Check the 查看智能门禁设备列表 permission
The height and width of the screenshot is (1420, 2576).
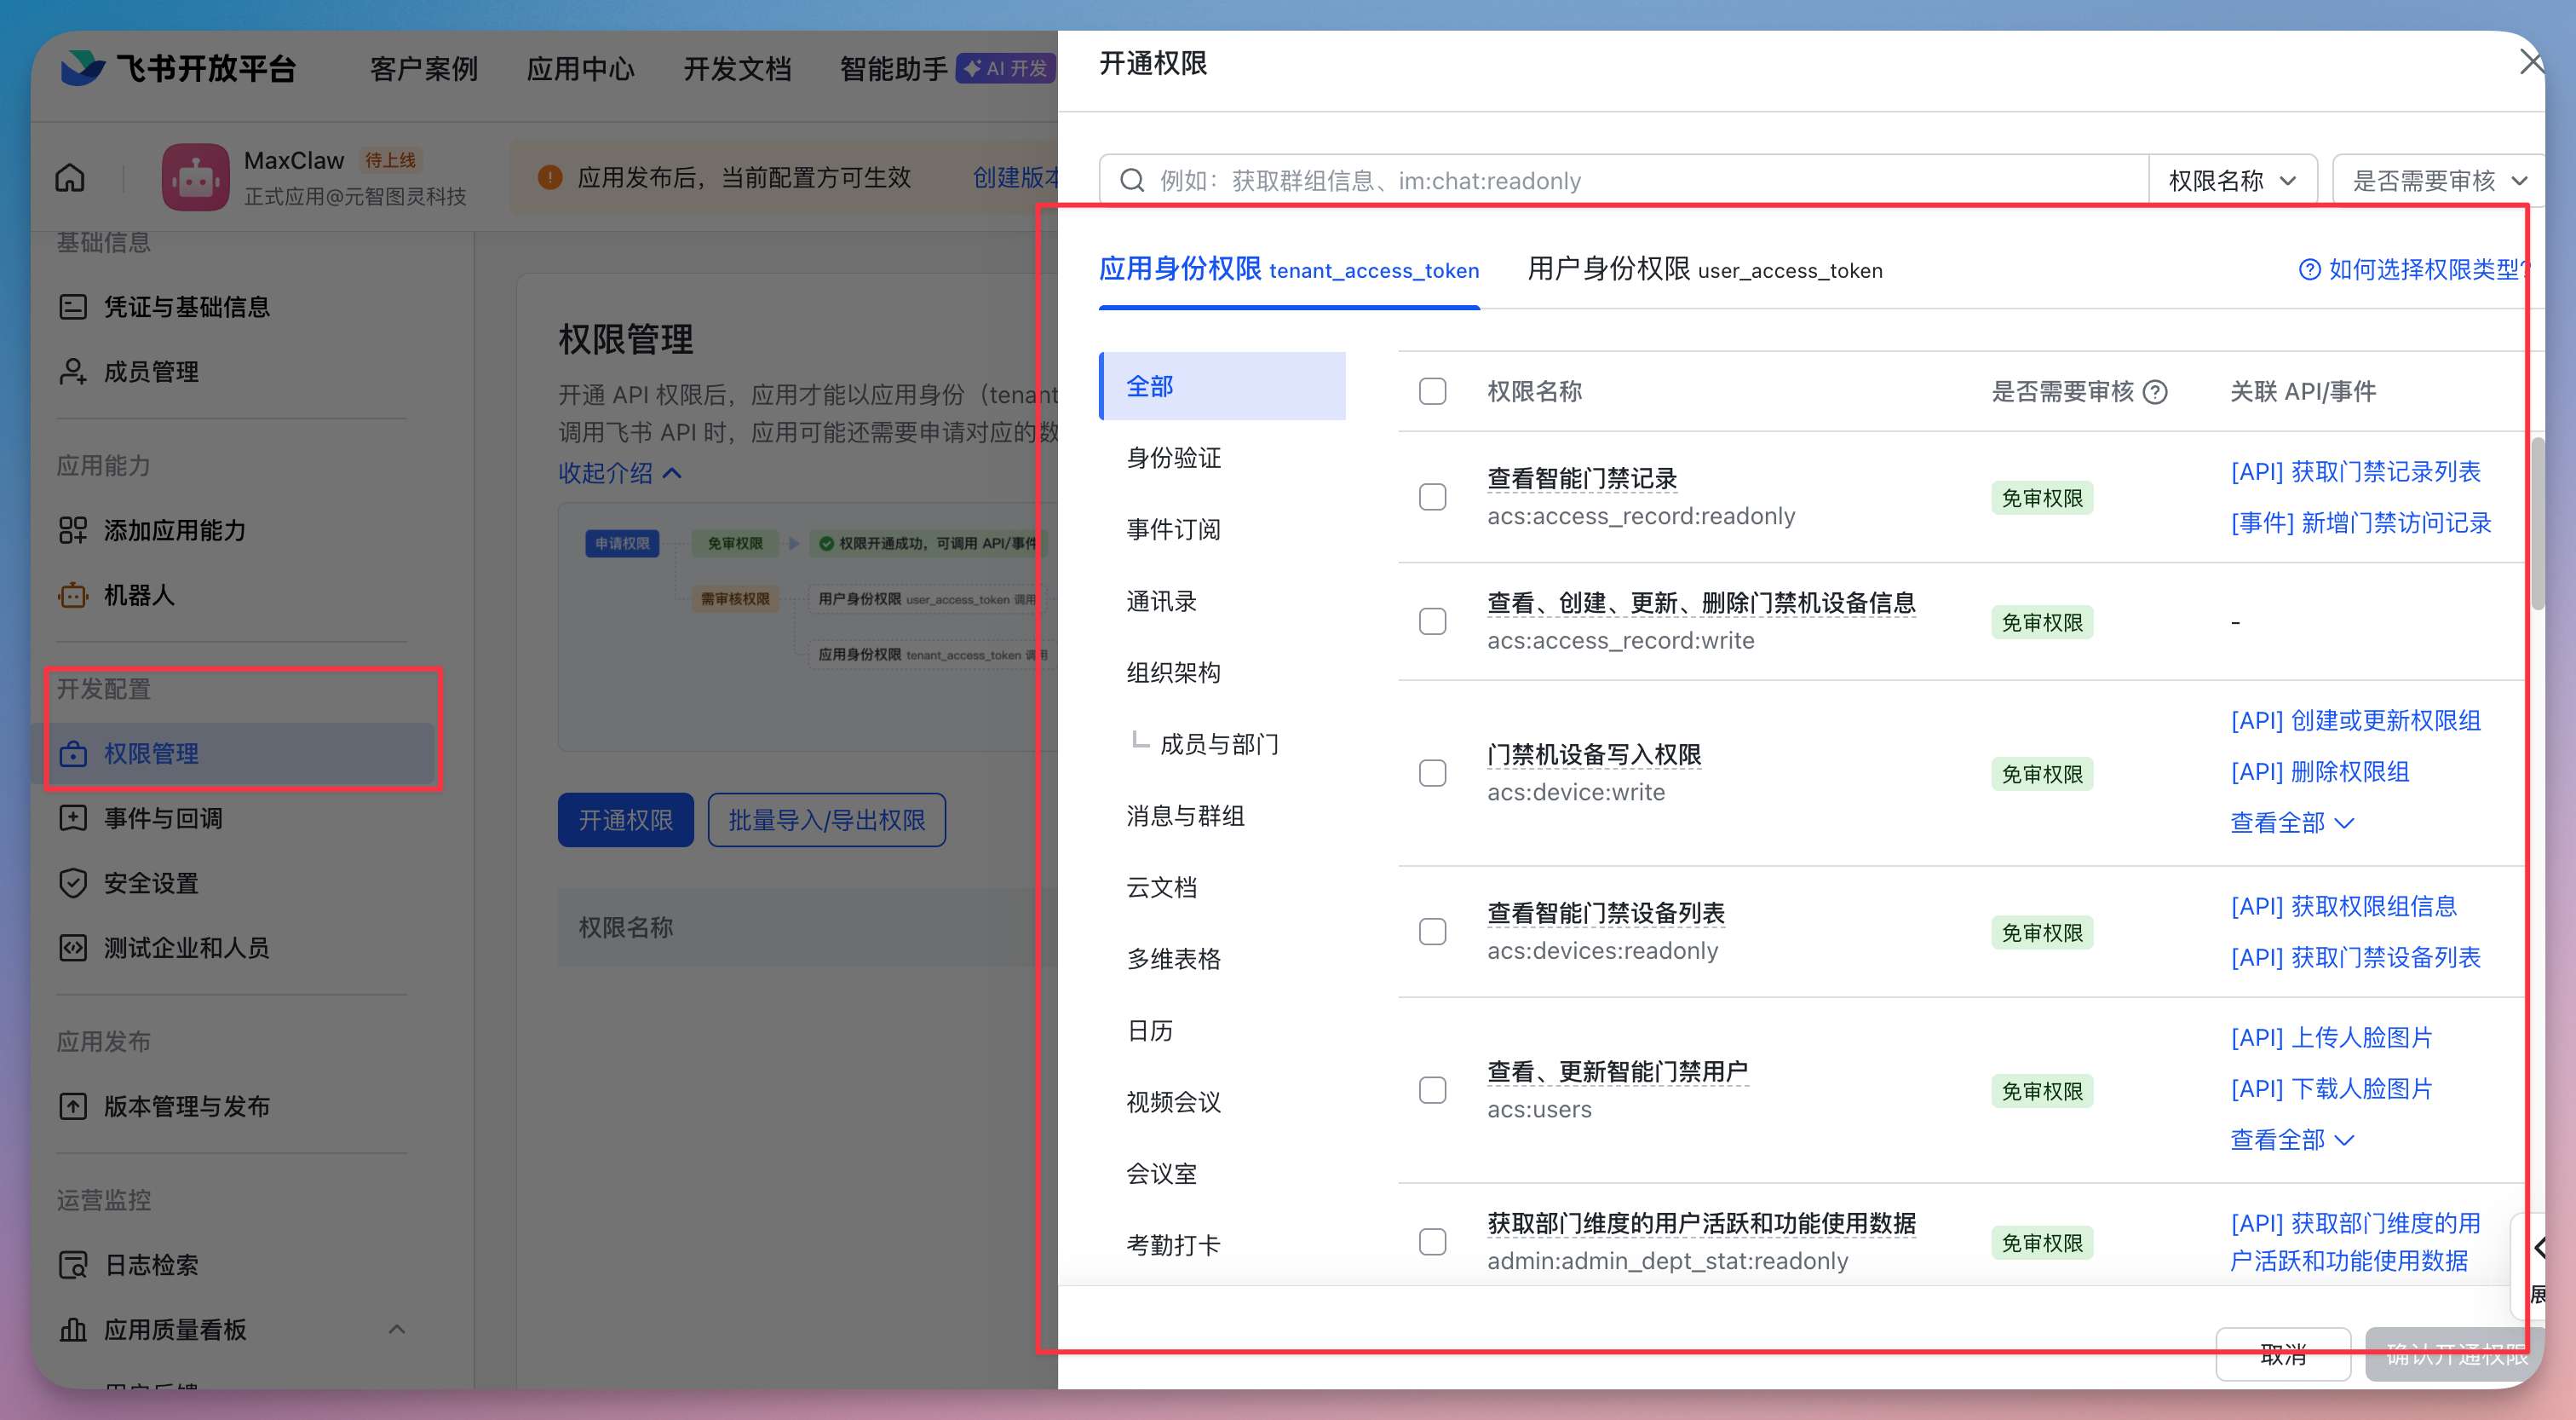pos(1432,932)
